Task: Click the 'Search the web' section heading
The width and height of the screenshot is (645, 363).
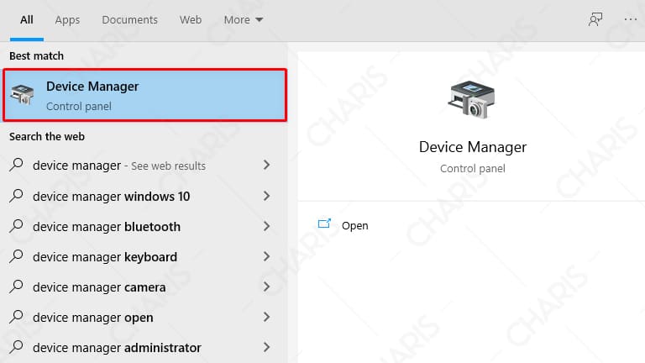Action: pyautogui.click(x=47, y=137)
